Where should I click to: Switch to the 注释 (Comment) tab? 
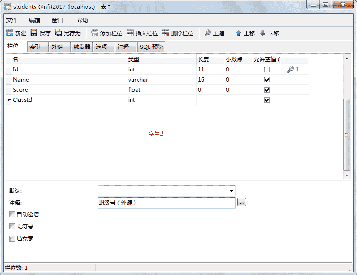(x=126, y=47)
